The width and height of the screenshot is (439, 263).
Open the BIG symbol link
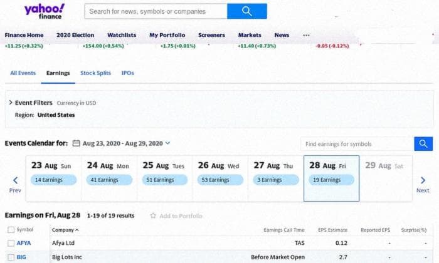[21, 257]
